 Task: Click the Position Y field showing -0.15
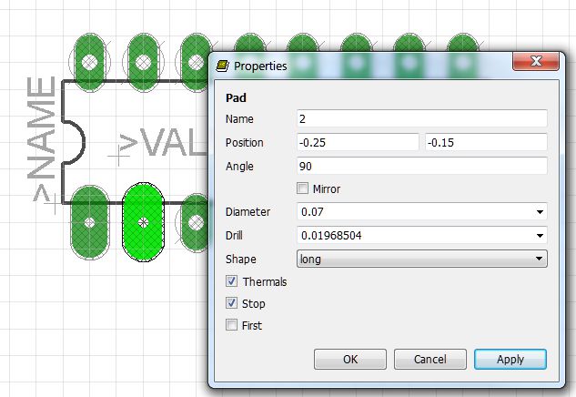[x=485, y=143]
